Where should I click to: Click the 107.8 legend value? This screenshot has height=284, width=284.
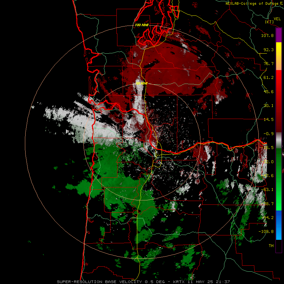[x=267, y=35]
